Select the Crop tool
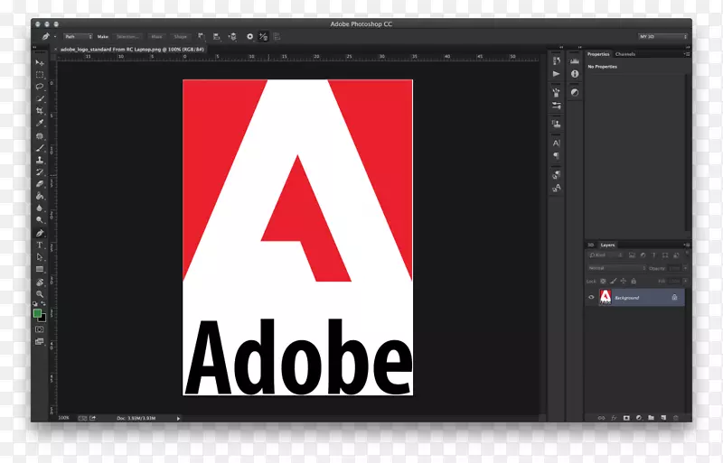The width and height of the screenshot is (723, 463). (40, 111)
